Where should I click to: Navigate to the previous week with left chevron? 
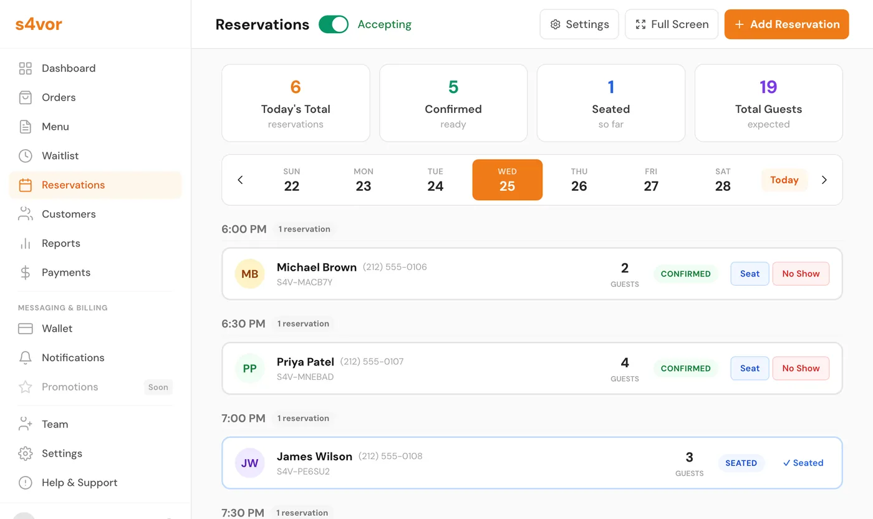pos(240,180)
